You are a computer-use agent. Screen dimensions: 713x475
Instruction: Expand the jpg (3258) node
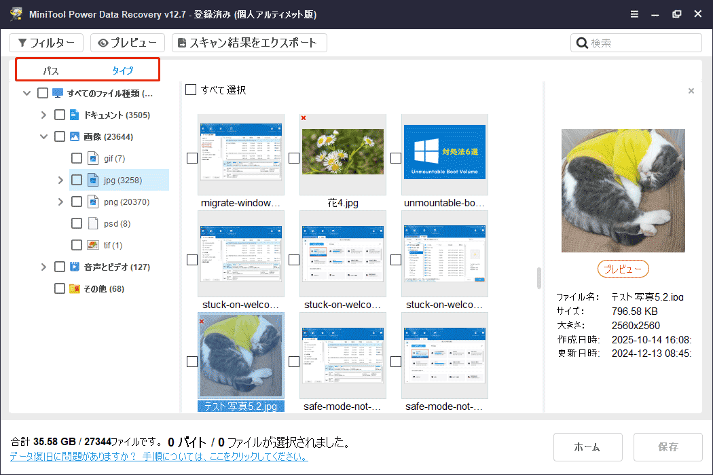[x=60, y=179]
